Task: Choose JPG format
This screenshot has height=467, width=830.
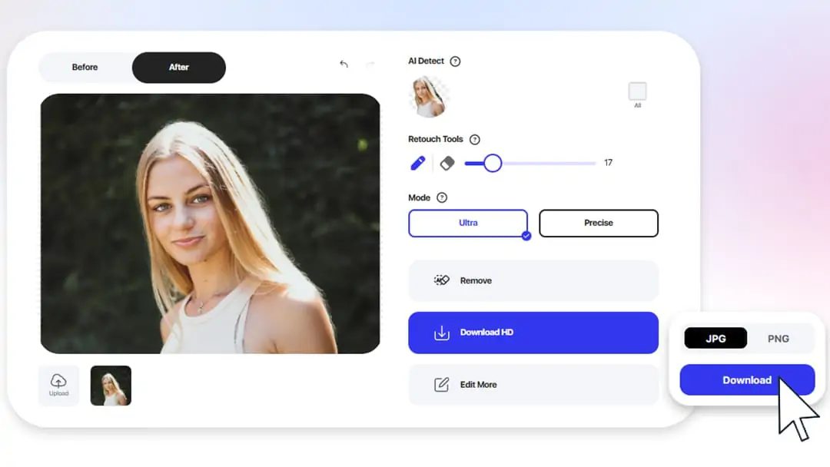Action: click(715, 339)
